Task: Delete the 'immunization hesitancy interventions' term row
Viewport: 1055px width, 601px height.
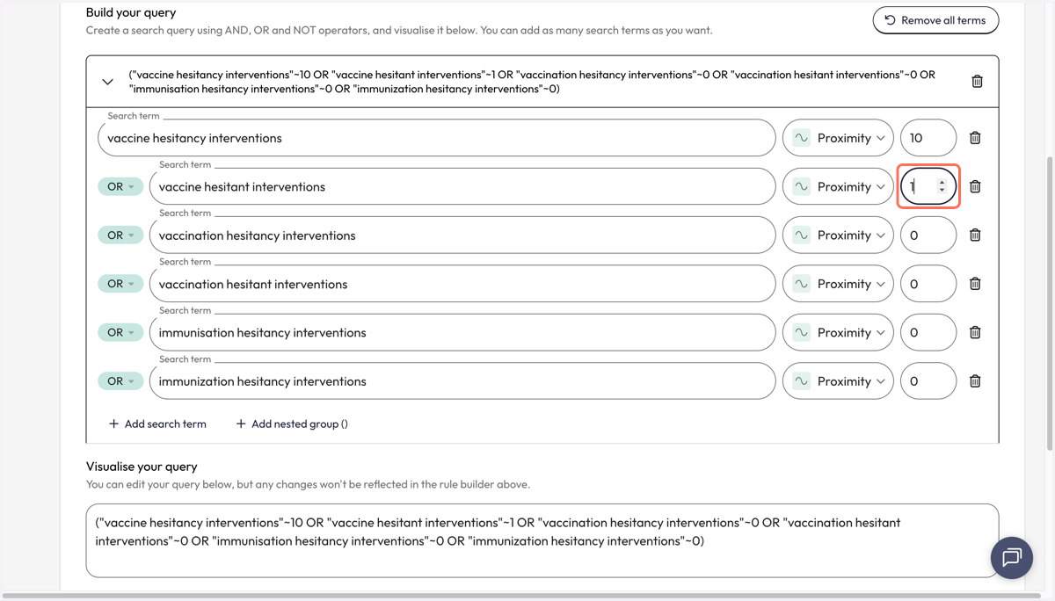Action: (x=975, y=381)
